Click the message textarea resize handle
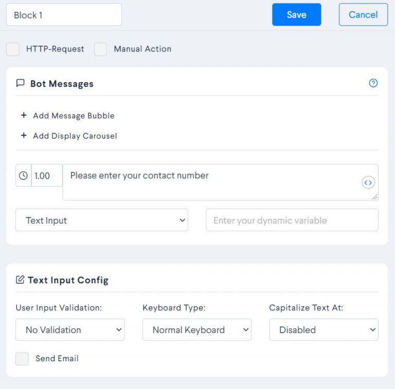Viewport: 395px width, 389px height. [374, 197]
